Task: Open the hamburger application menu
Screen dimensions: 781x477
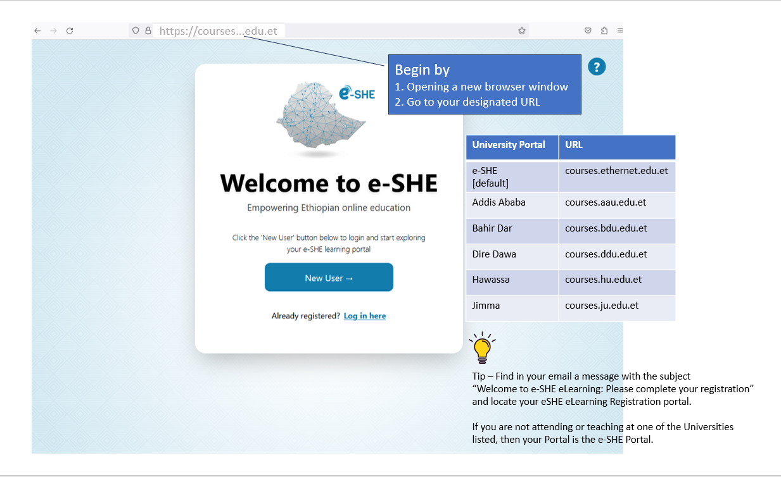Action: click(x=619, y=30)
